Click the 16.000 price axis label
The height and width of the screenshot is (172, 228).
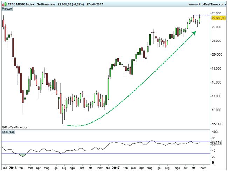[216, 110]
